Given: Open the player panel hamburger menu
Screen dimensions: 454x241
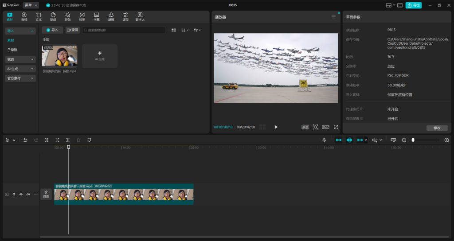Looking at the screenshot, I should point(333,17).
